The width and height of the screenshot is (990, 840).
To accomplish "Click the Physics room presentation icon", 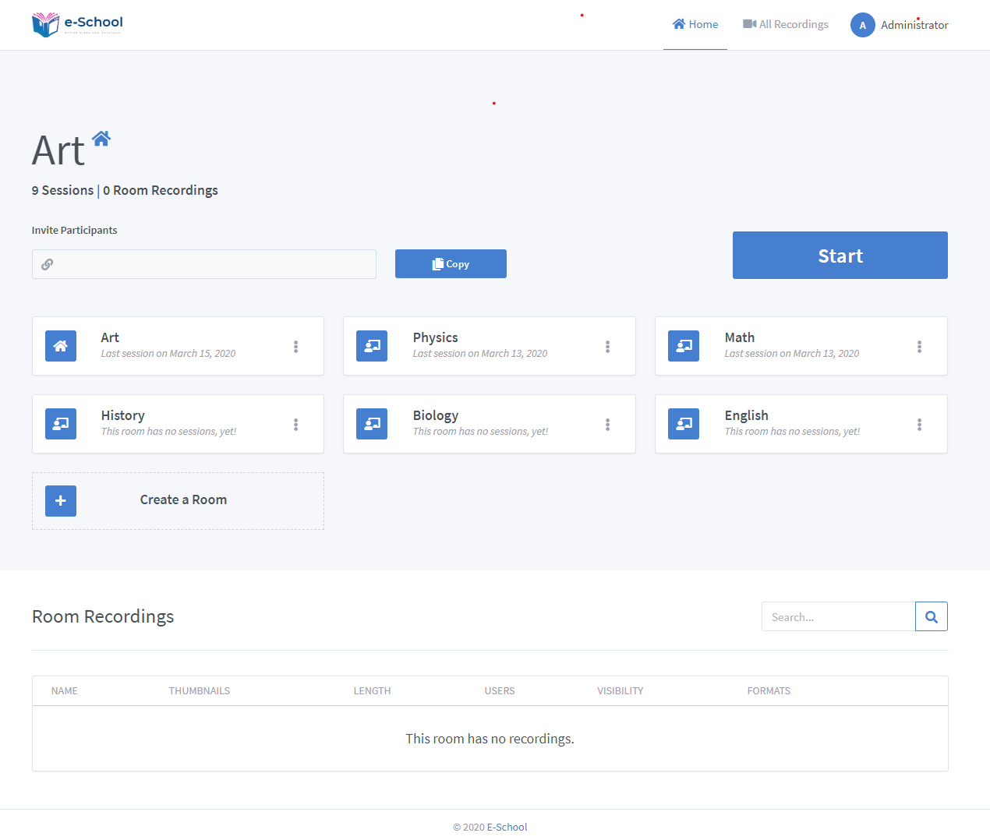I will pos(372,346).
